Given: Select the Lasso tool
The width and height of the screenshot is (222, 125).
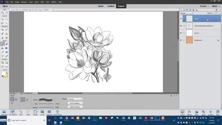Looking at the screenshot, I should (x=2, y=23).
